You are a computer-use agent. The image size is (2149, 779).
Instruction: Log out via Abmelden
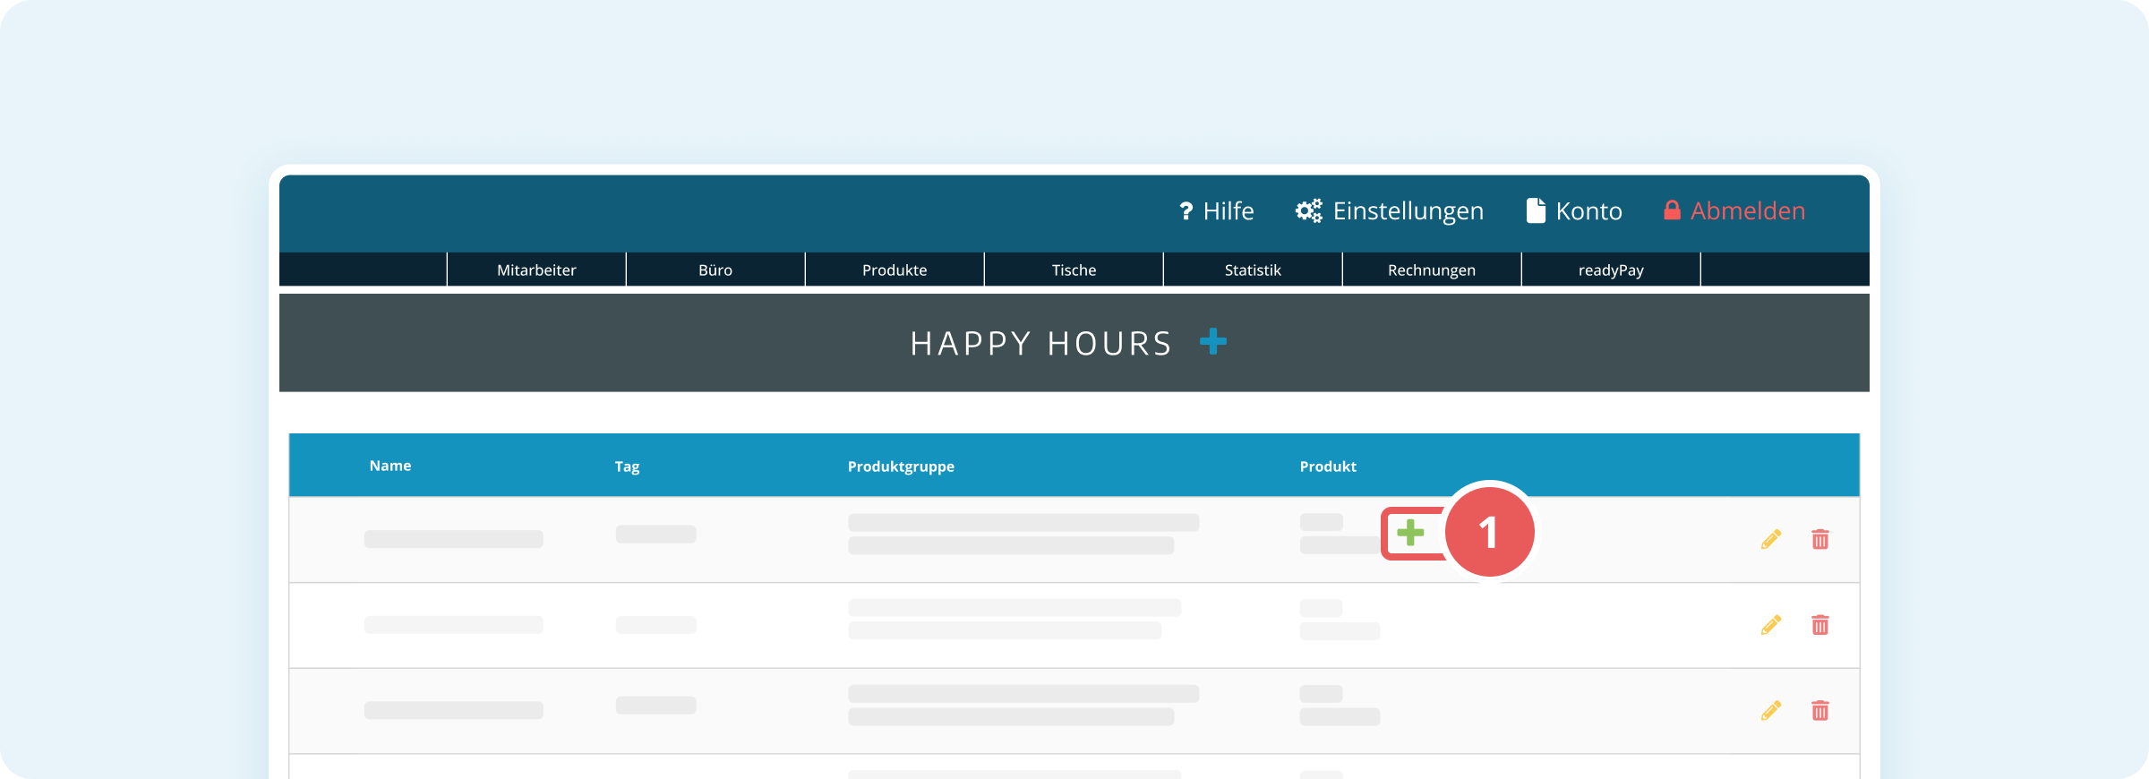click(1748, 211)
